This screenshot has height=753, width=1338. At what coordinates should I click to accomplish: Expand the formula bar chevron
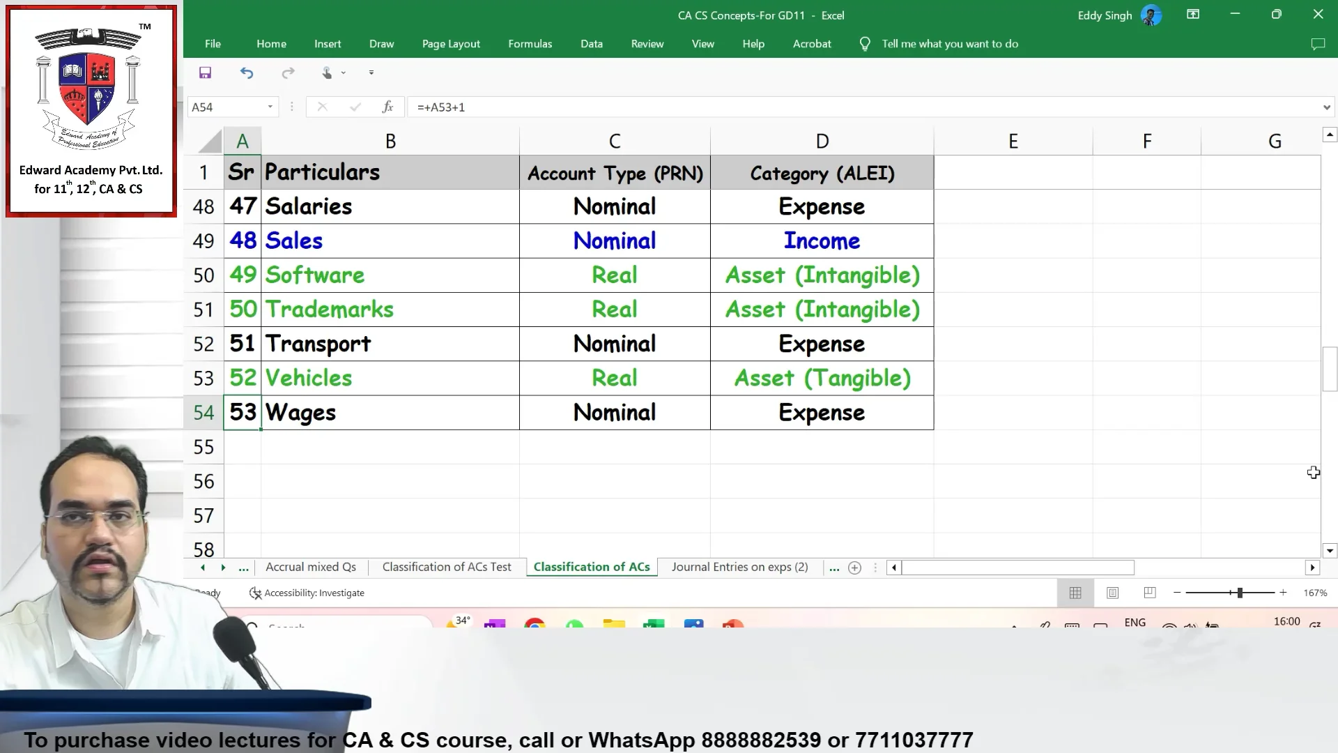[x=1327, y=107]
